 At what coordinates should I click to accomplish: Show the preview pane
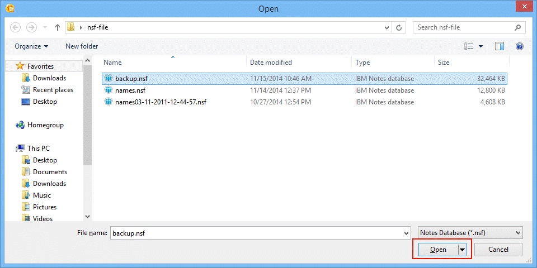pyautogui.click(x=500, y=46)
